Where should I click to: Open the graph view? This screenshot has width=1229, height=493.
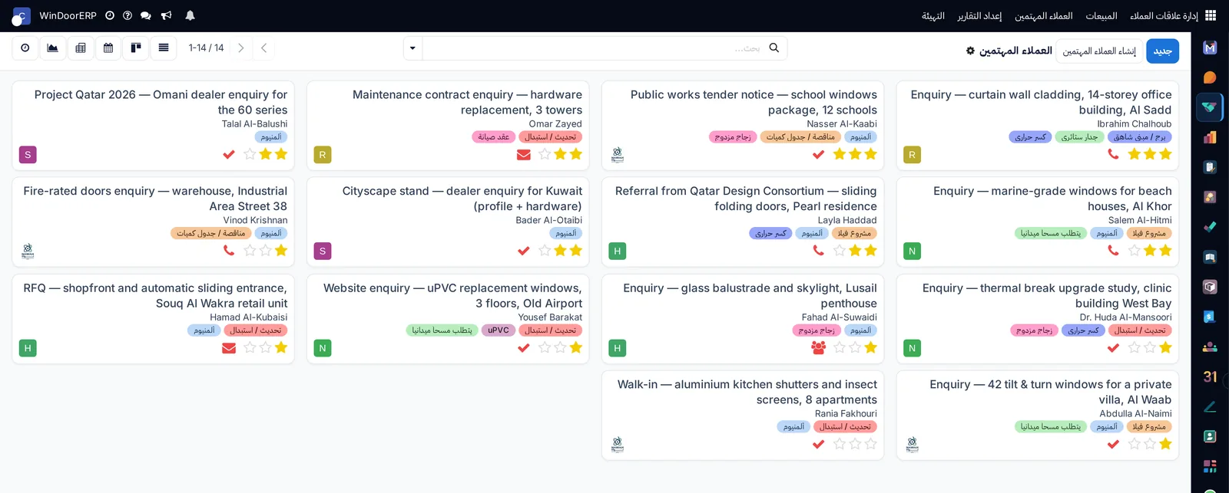click(x=53, y=48)
